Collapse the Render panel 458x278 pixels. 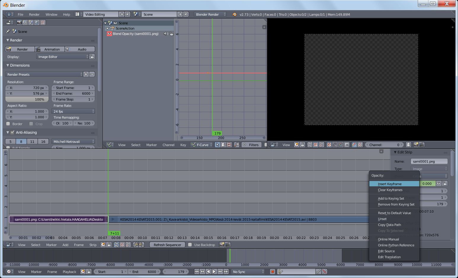click(8, 40)
